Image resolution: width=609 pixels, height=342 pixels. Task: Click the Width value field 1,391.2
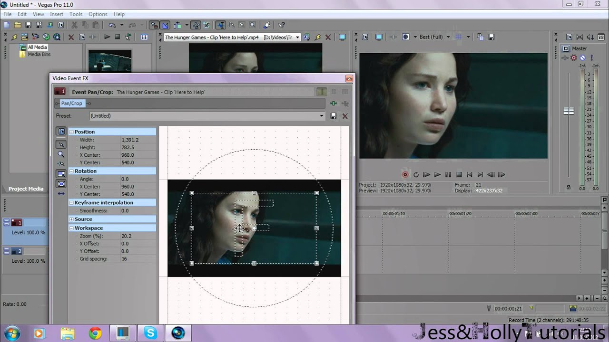click(x=138, y=140)
